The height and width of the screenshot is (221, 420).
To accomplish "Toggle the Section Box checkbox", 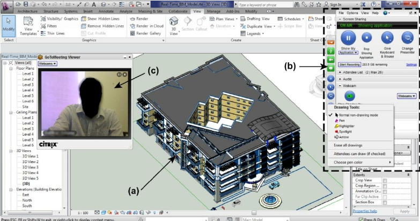I will (x=385, y=203).
